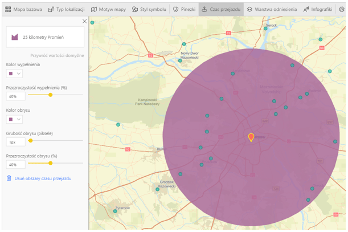This screenshot has width=348, height=232.
Task: Close the Czas przejazdu side panel
Action: click(84, 21)
